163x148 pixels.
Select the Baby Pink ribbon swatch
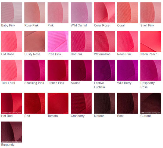tap(12, 13)
